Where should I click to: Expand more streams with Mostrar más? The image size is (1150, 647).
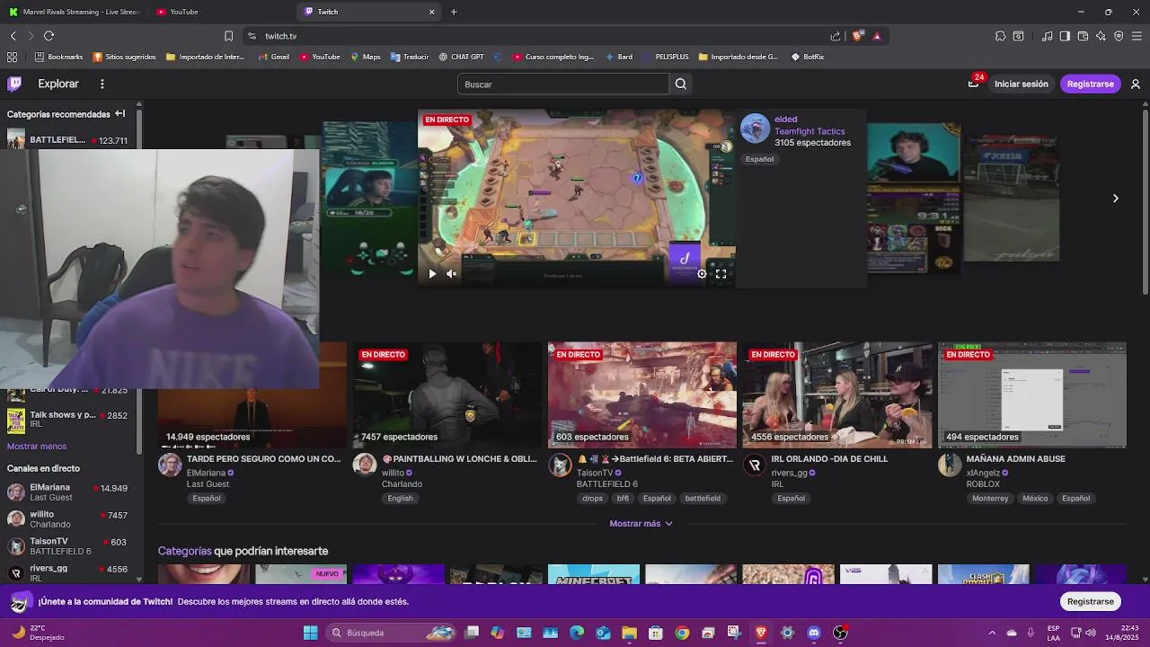click(x=641, y=523)
